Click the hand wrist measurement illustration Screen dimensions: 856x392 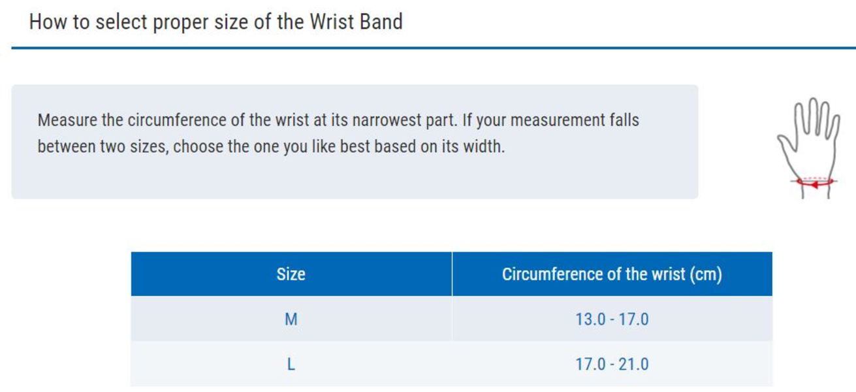(x=807, y=147)
